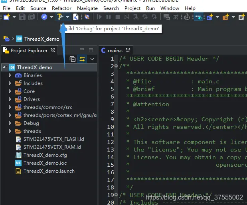
Task: Click the New file toolbar icon
Action: [7, 17]
